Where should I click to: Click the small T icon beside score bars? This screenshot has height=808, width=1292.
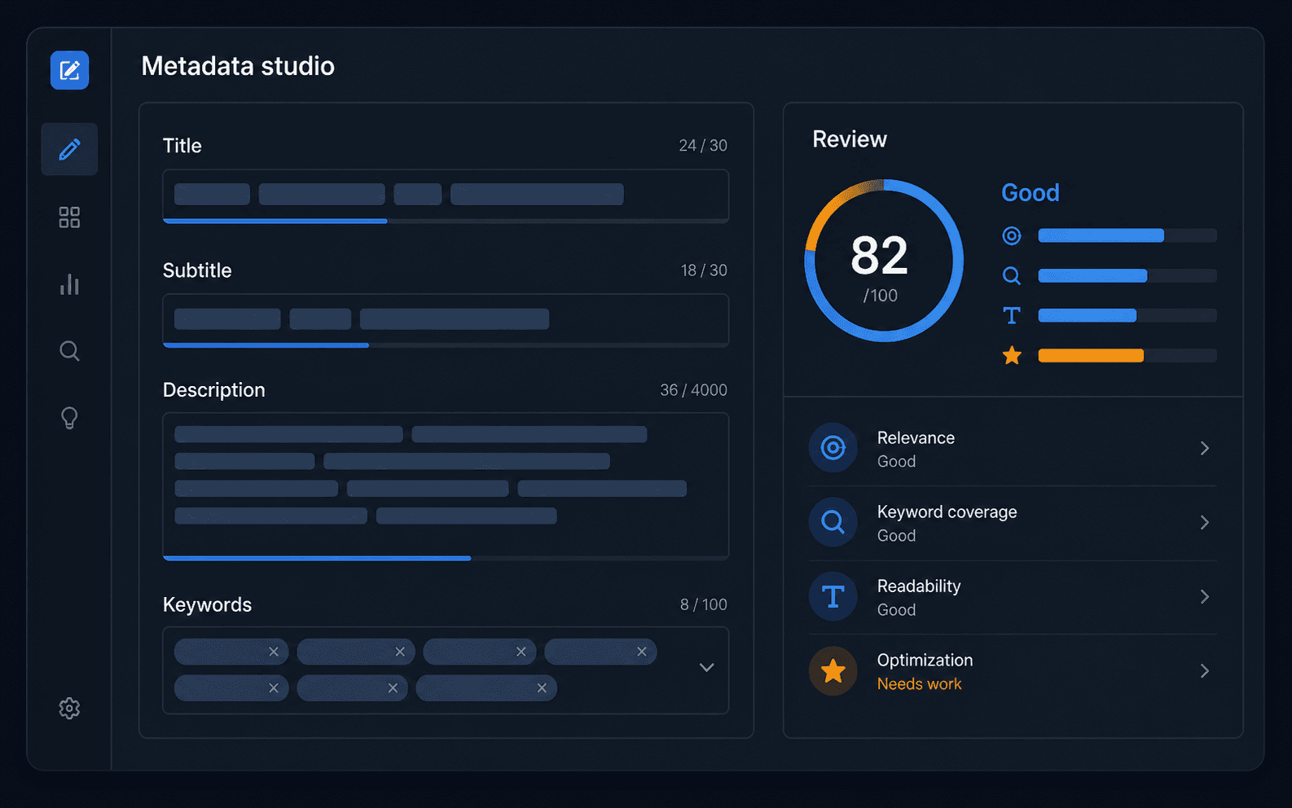1011,315
